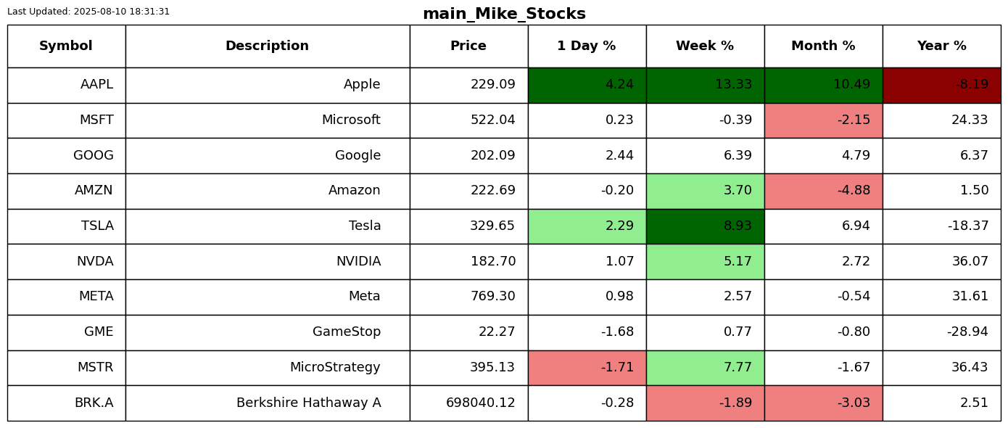Click the light green Amazon Week % cell
The width and height of the screenshot is (1008, 428).
(x=705, y=191)
